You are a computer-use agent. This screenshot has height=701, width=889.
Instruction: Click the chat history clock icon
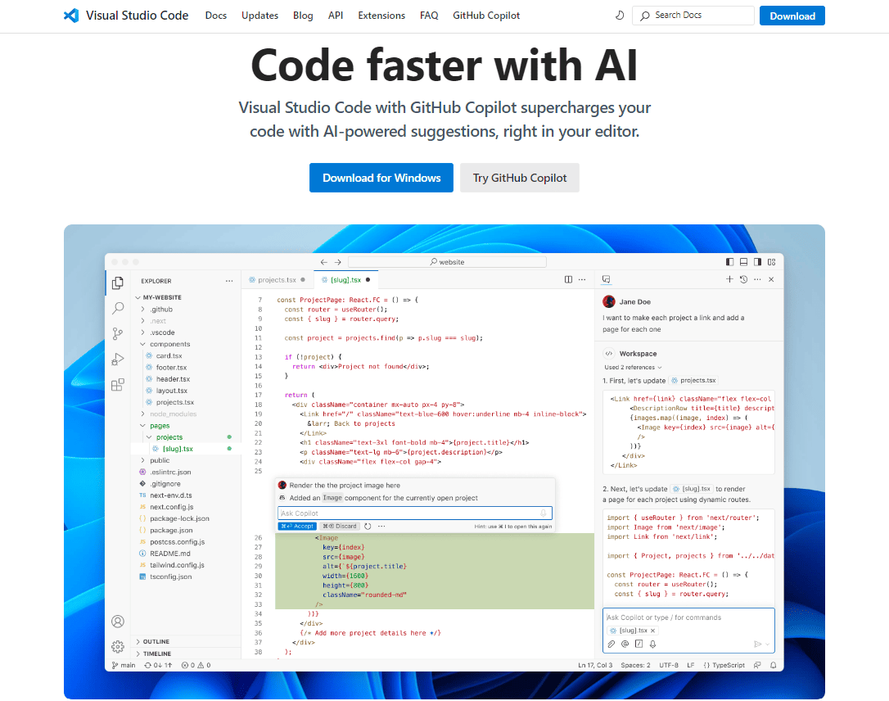click(x=743, y=279)
